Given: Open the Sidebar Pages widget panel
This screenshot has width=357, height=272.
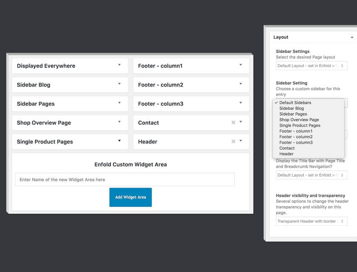Looking at the screenshot, I should (x=119, y=103).
